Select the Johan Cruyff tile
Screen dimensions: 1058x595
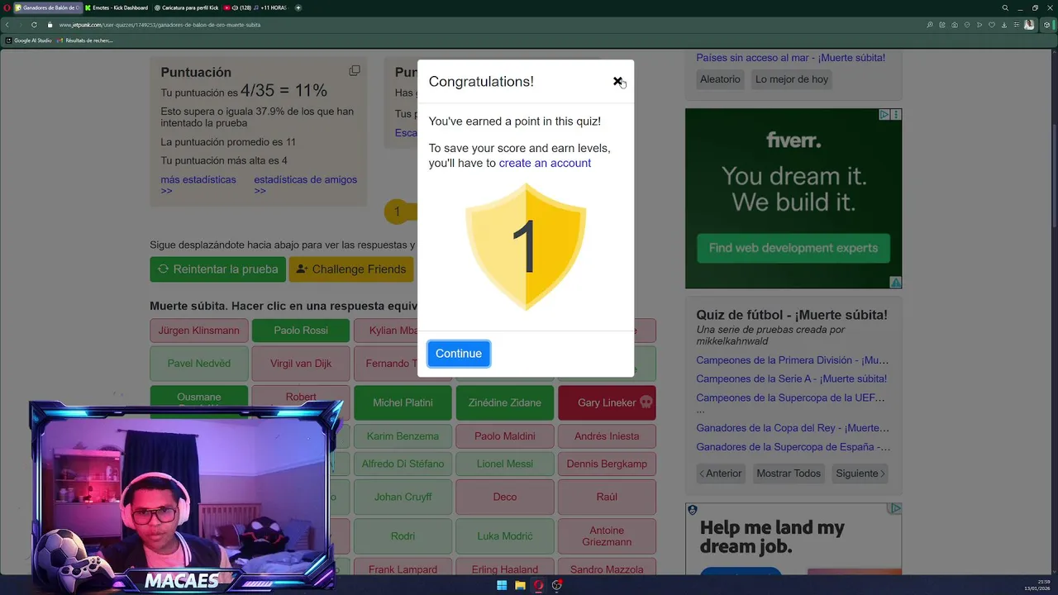pos(403,497)
